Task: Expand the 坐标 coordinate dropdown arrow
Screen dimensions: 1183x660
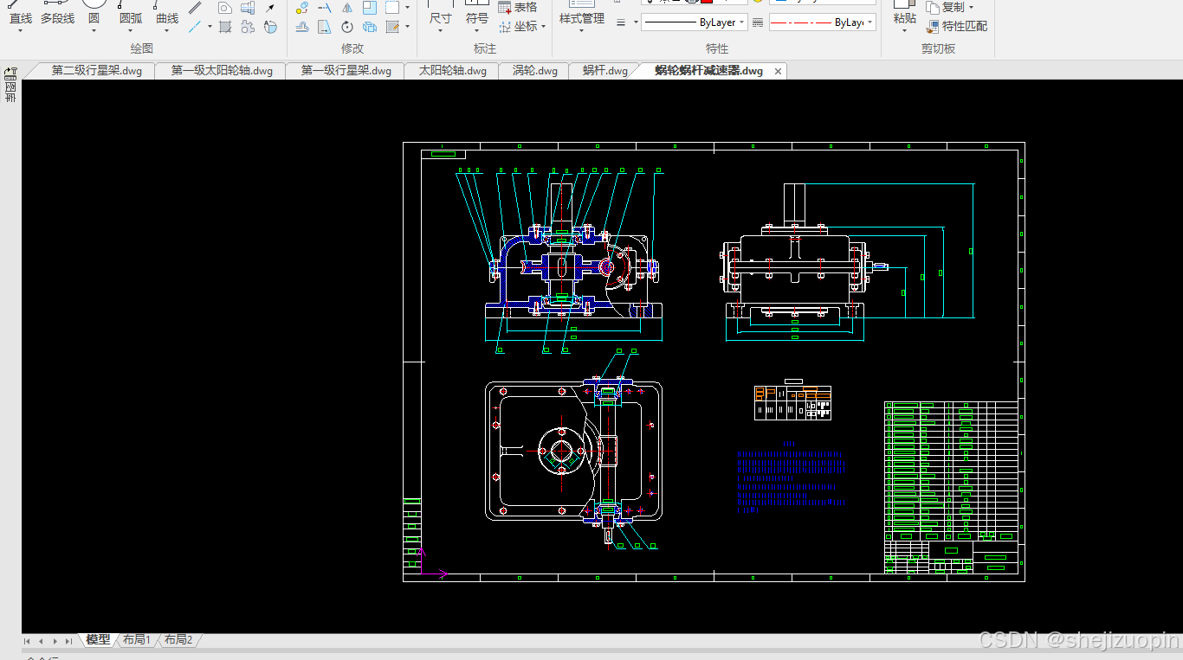Action: tap(543, 27)
